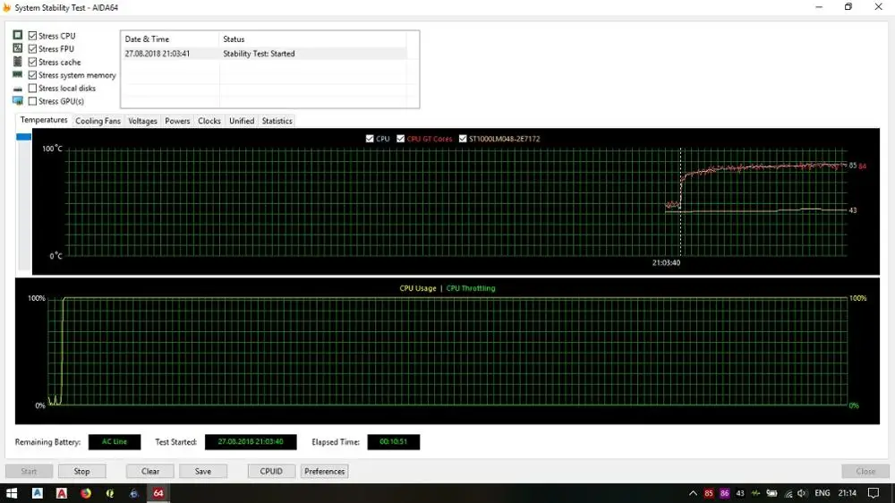Open the volume speaker tray icon
Image resolution: width=895 pixels, height=503 pixels.
tap(802, 493)
